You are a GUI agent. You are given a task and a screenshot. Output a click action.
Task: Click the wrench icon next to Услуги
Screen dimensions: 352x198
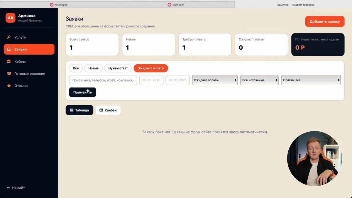9,37
